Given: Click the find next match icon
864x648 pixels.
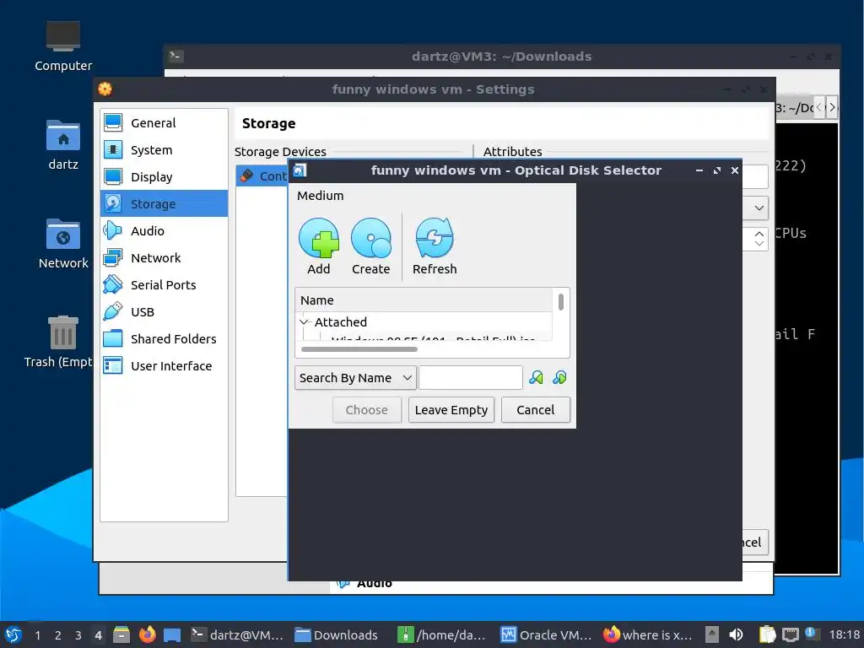Looking at the screenshot, I should tap(559, 377).
